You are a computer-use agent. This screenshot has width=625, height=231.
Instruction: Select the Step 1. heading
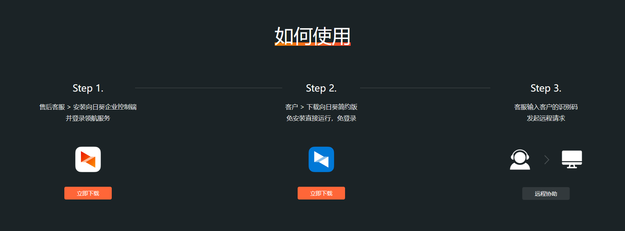(x=88, y=88)
